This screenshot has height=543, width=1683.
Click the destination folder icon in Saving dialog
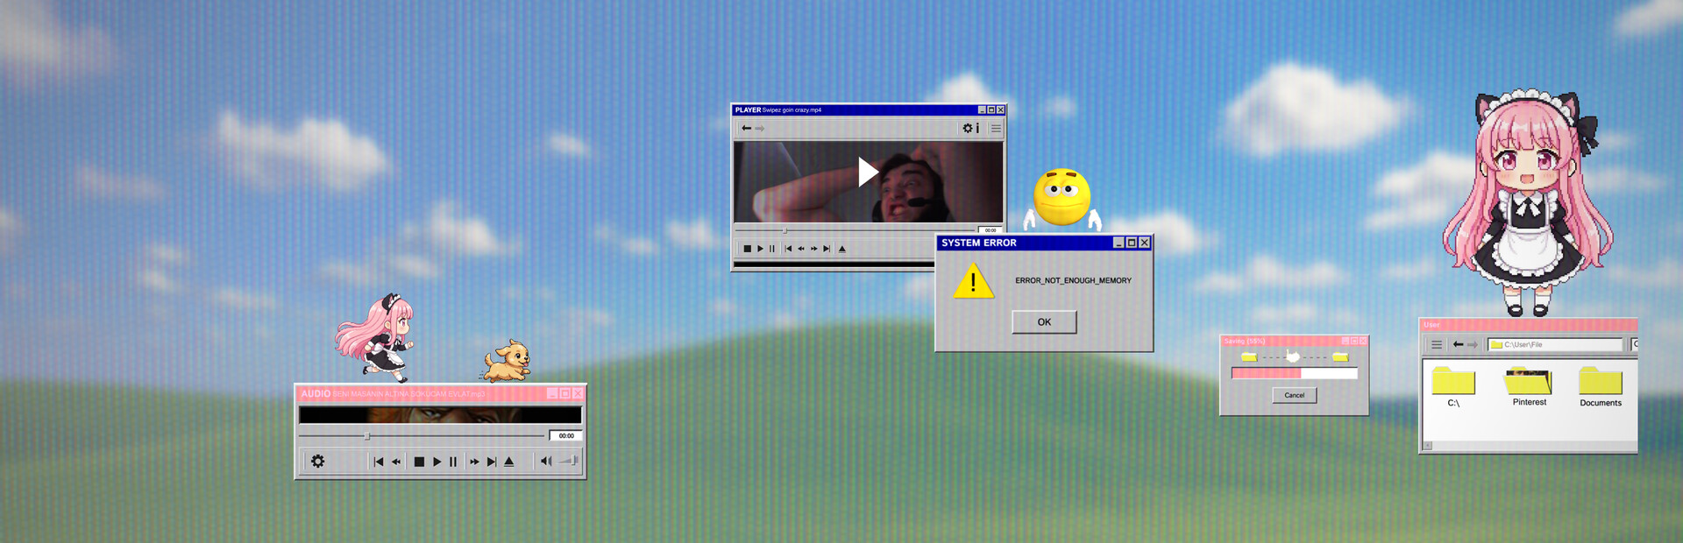coord(1340,356)
